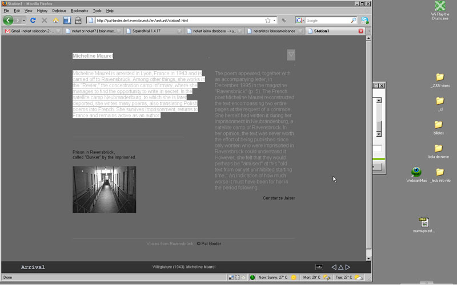Go to previous page with left triangle
This screenshot has height=285, width=457.
(334, 267)
